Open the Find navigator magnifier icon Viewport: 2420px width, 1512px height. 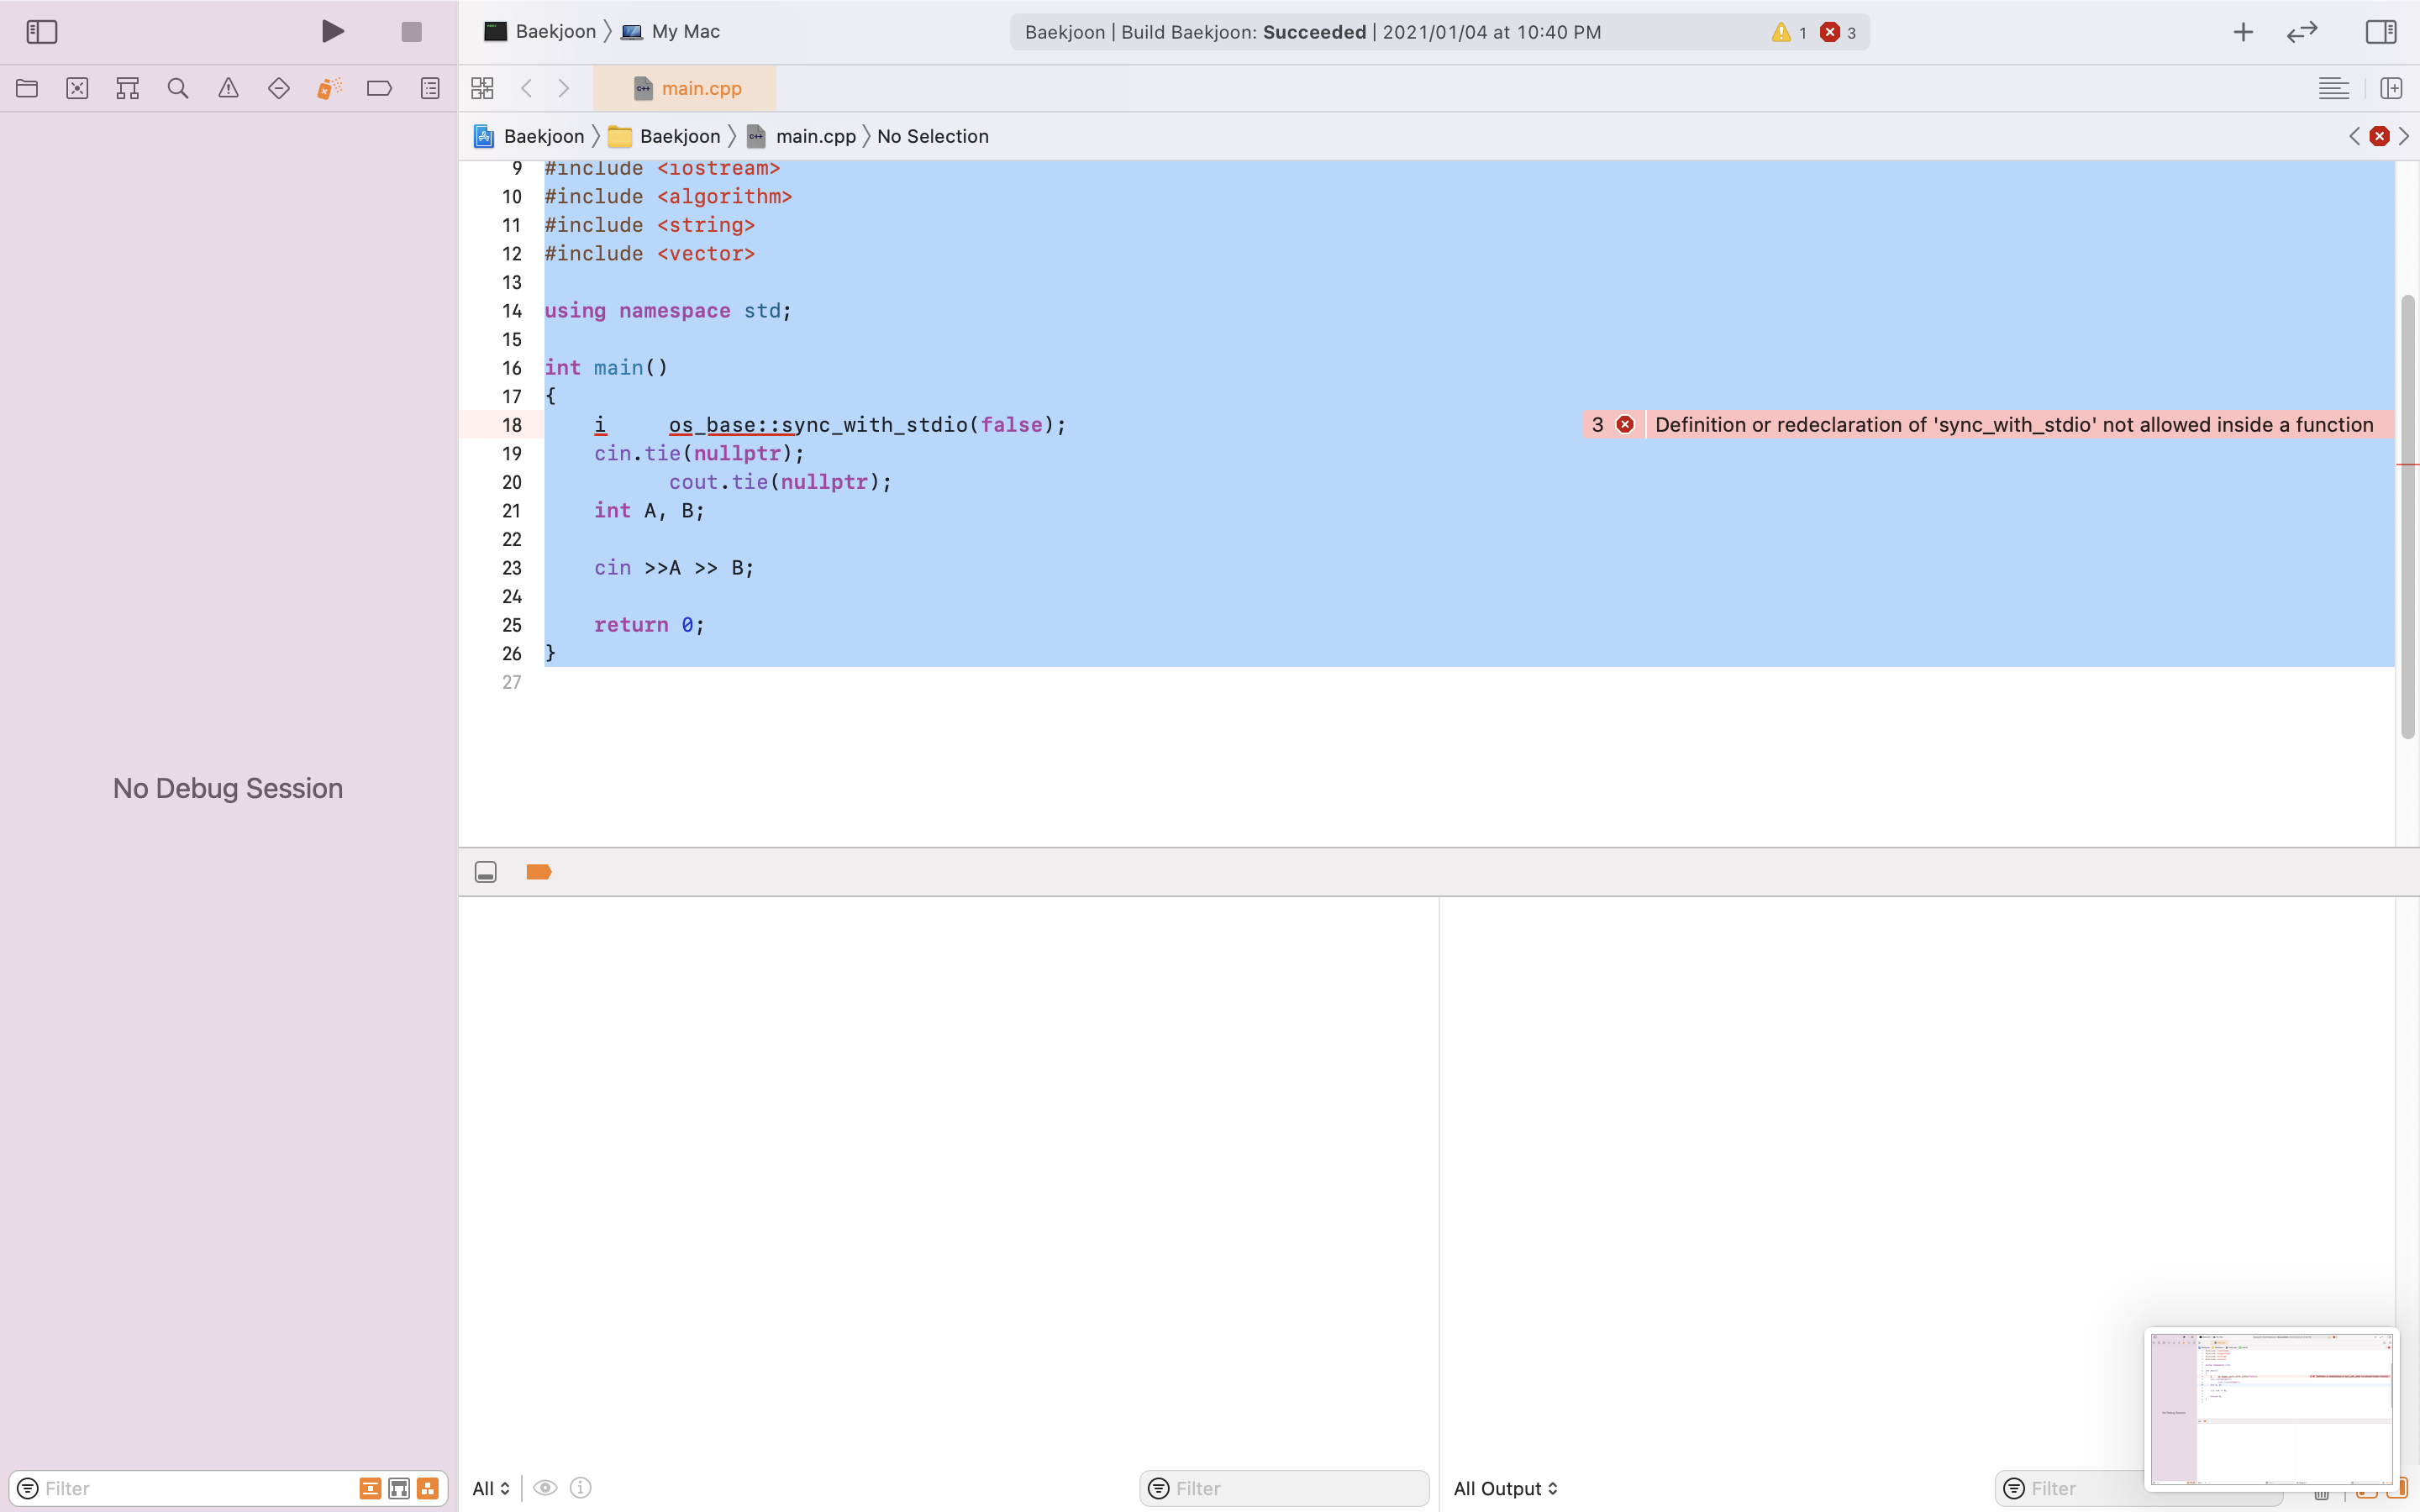tap(178, 89)
